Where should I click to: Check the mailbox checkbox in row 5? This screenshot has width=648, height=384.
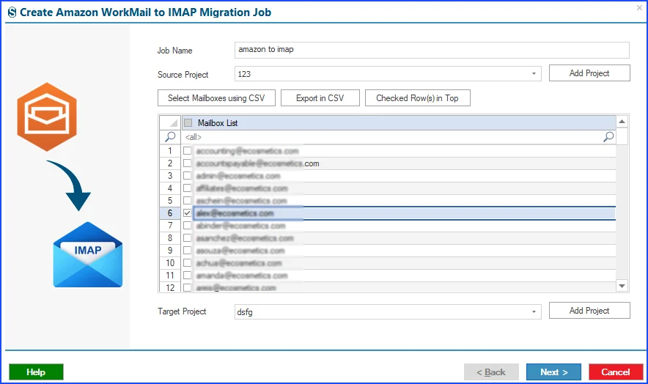187,201
